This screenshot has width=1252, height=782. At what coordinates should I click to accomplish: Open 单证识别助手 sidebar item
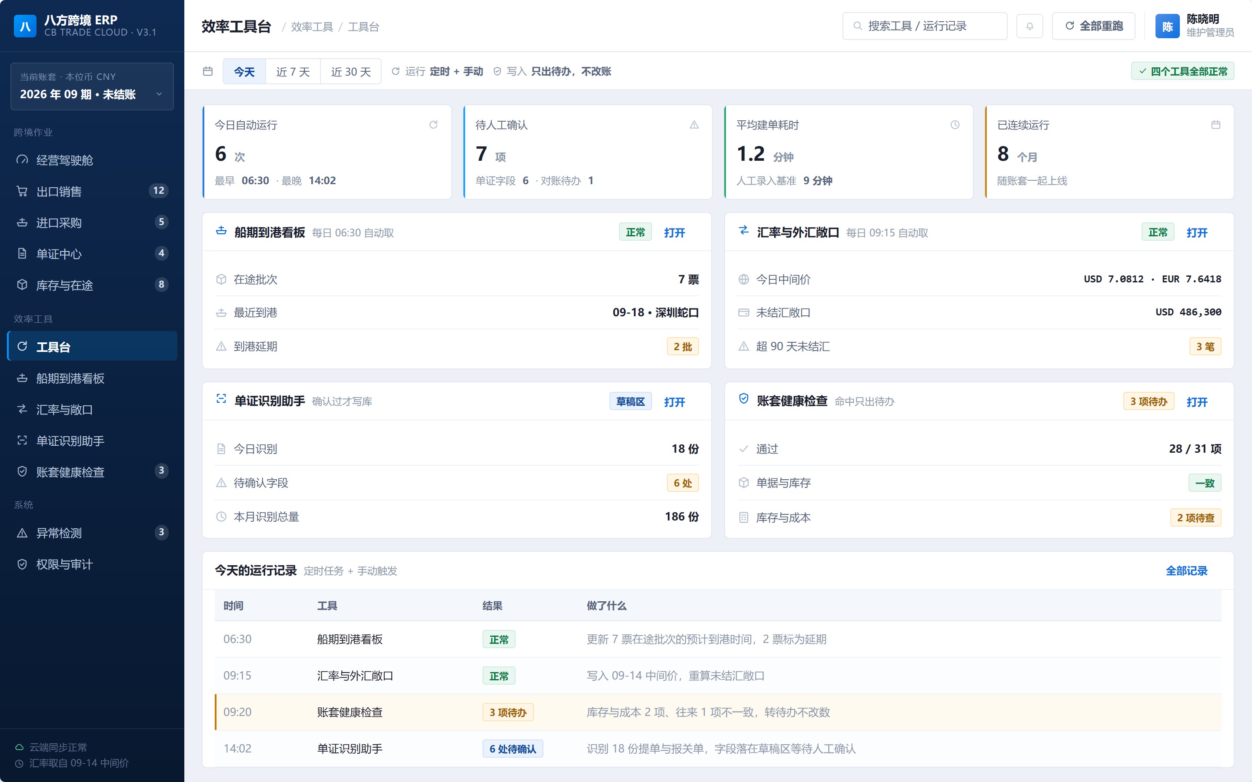[92, 441]
